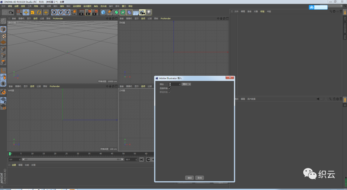347x190 pixels.
Task: Select Model mode cube in left sidebar
Action: coord(3,29)
